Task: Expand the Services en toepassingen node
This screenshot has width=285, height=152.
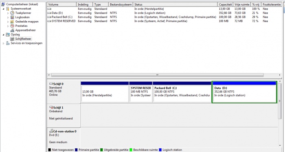Action: (3, 43)
